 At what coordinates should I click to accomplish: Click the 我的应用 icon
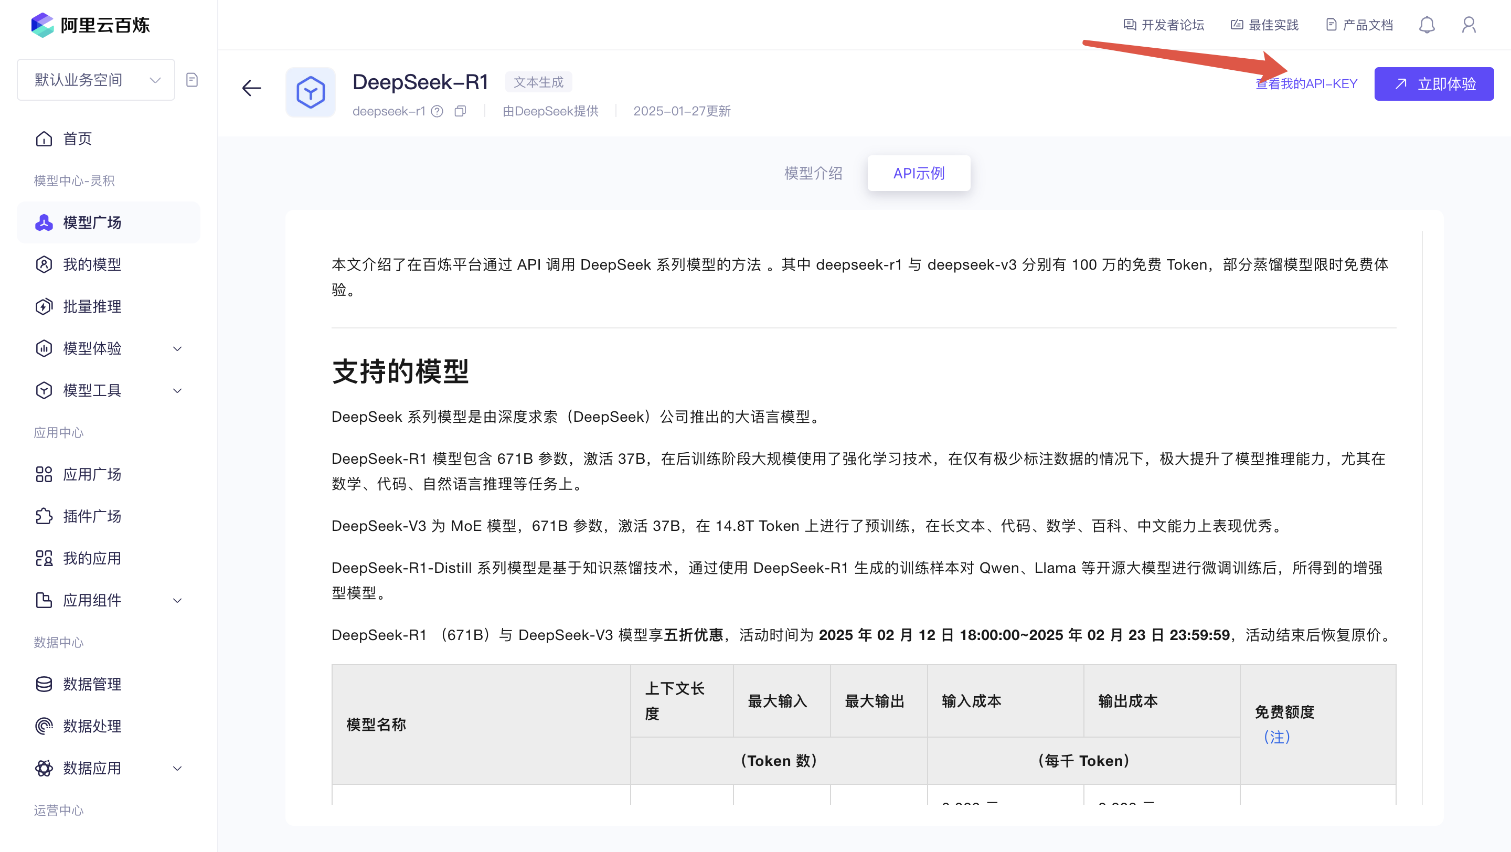coord(44,558)
